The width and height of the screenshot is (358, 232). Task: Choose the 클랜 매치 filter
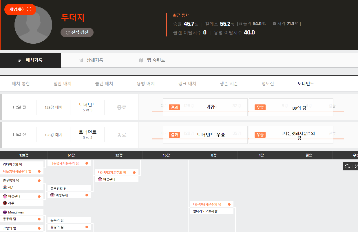104,84
